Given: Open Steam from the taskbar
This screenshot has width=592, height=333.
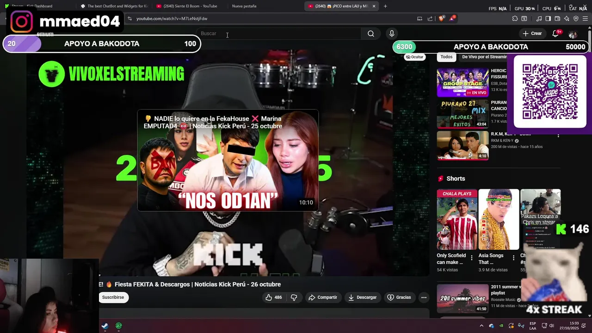Looking at the screenshot, I should point(105,326).
